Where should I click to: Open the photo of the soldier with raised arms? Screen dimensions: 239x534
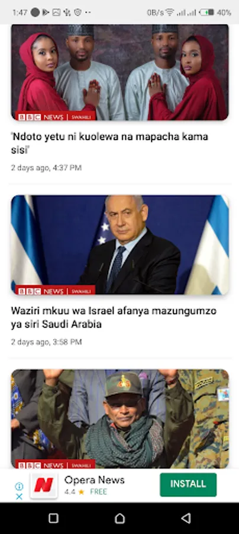tap(119, 418)
